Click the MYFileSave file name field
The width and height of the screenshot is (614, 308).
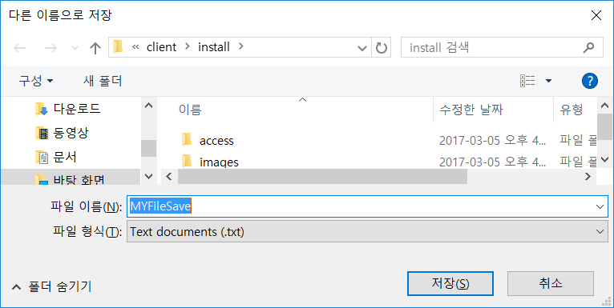coord(367,206)
